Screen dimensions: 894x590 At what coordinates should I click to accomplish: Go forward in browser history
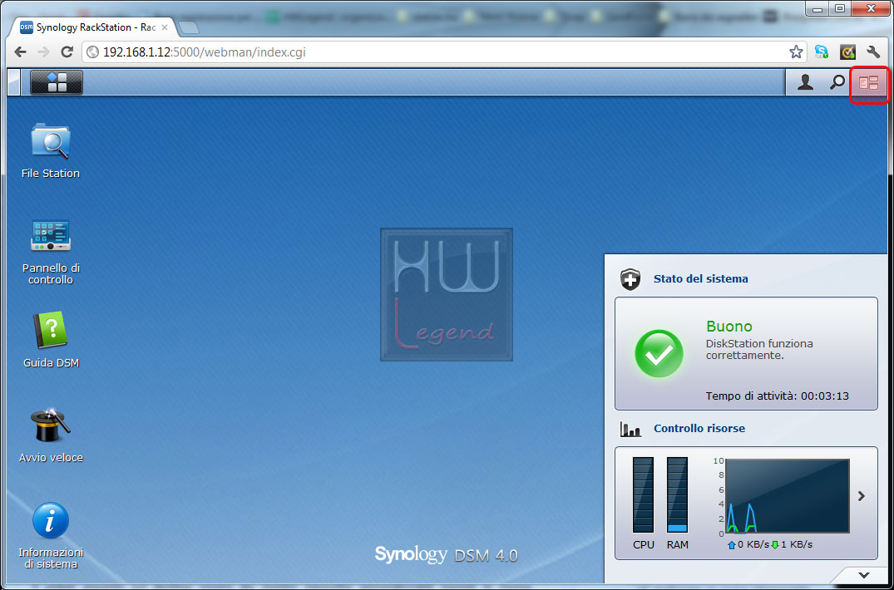(x=43, y=52)
